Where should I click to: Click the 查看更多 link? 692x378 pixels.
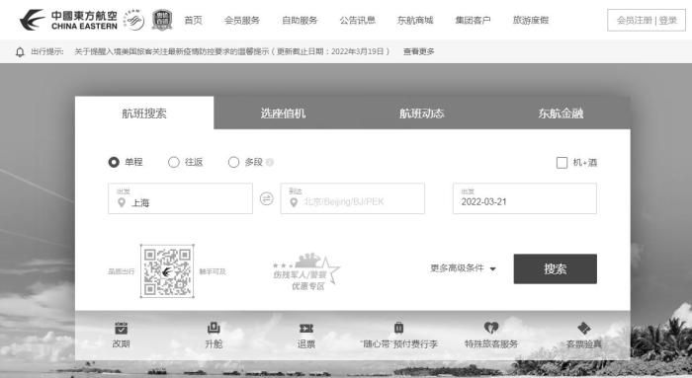[419, 51]
